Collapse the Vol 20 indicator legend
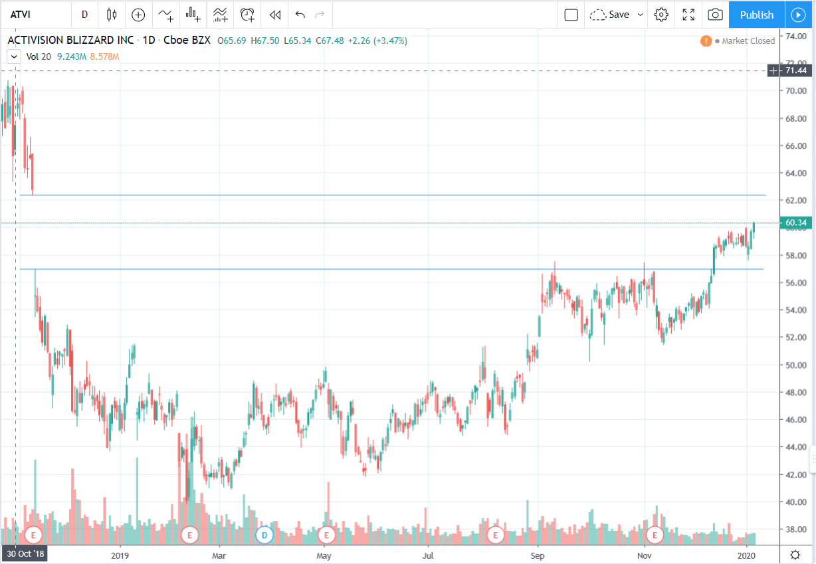Image resolution: width=816 pixels, height=564 pixels. (13, 56)
